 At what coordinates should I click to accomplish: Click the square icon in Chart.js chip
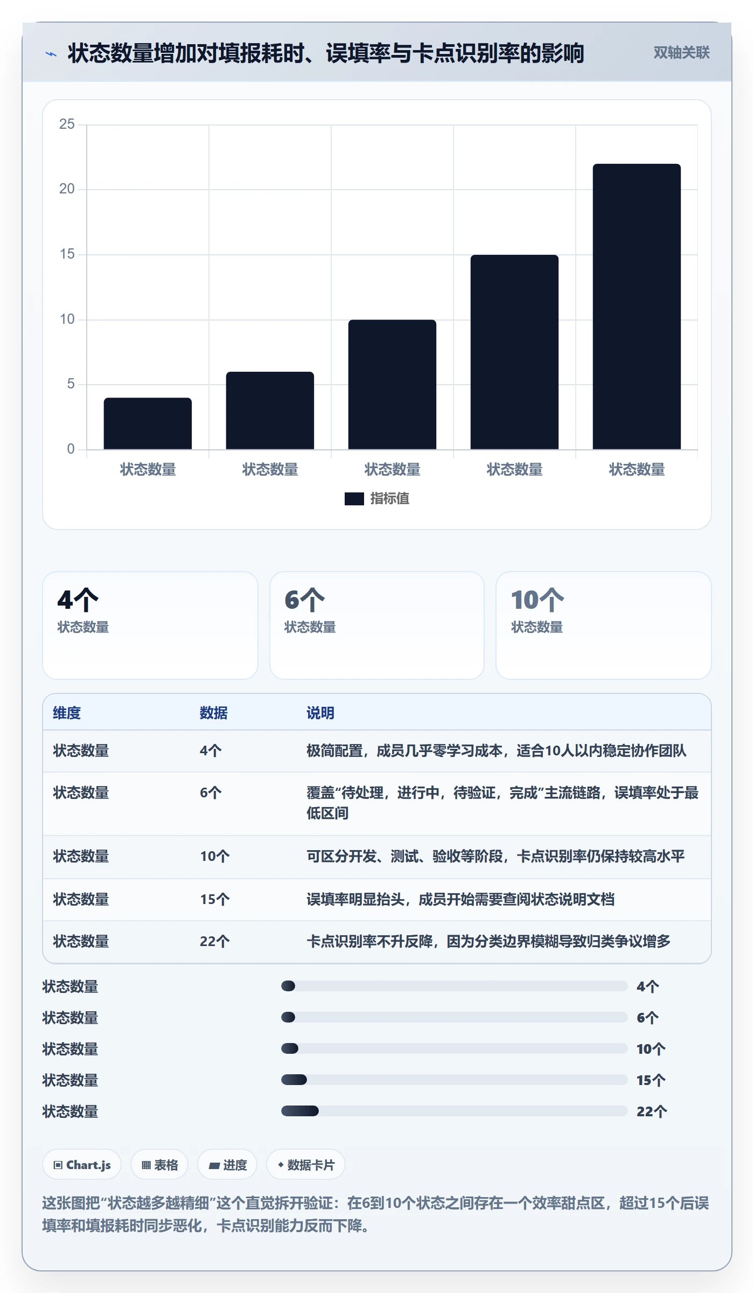point(58,1165)
